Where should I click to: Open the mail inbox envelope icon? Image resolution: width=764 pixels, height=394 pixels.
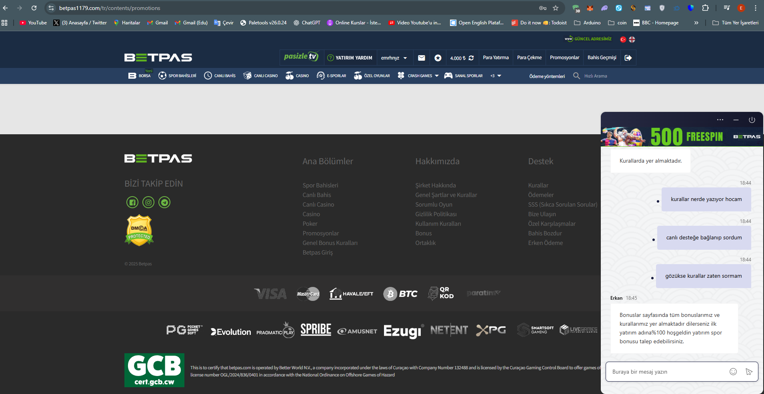coord(422,58)
